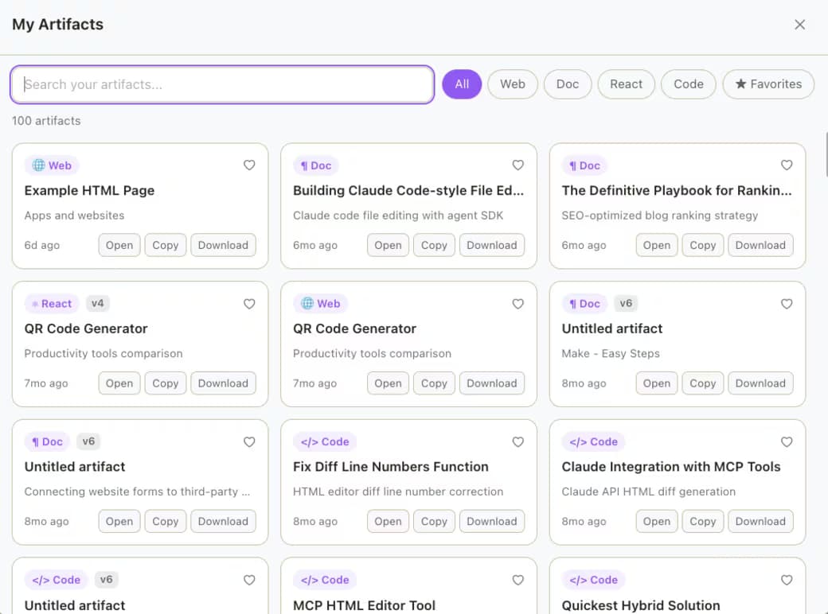Click v4 version tag on React QR Code Generator
This screenshot has height=614, width=828.
(98, 303)
